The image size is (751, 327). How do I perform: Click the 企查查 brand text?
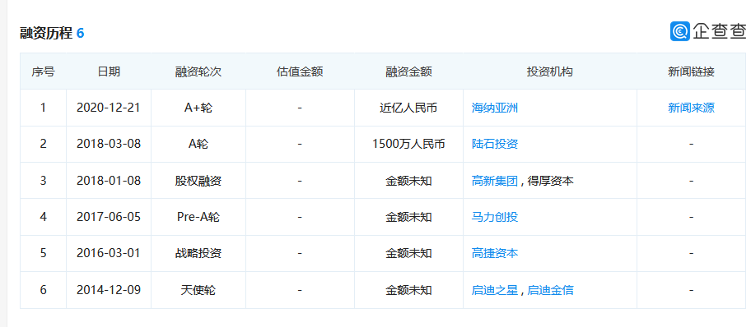(x=720, y=31)
